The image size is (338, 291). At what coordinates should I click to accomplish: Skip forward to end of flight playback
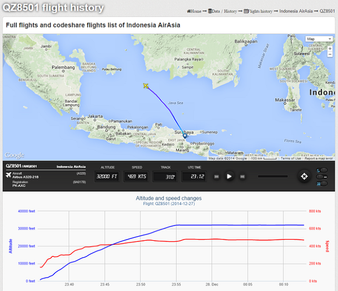click(x=242, y=176)
